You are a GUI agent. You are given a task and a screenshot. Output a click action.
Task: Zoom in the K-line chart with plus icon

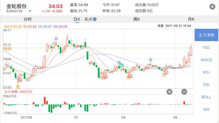(x=169, y=92)
